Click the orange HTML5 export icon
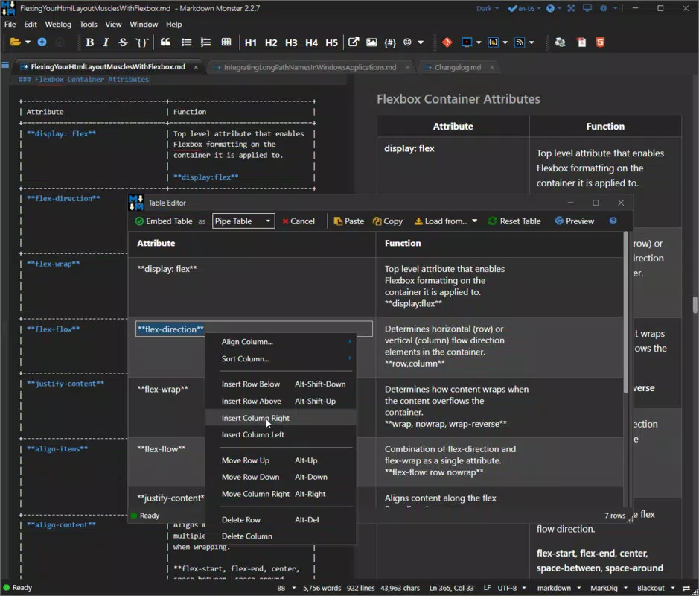Image resolution: width=699 pixels, height=596 pixels. coord(601,42)
